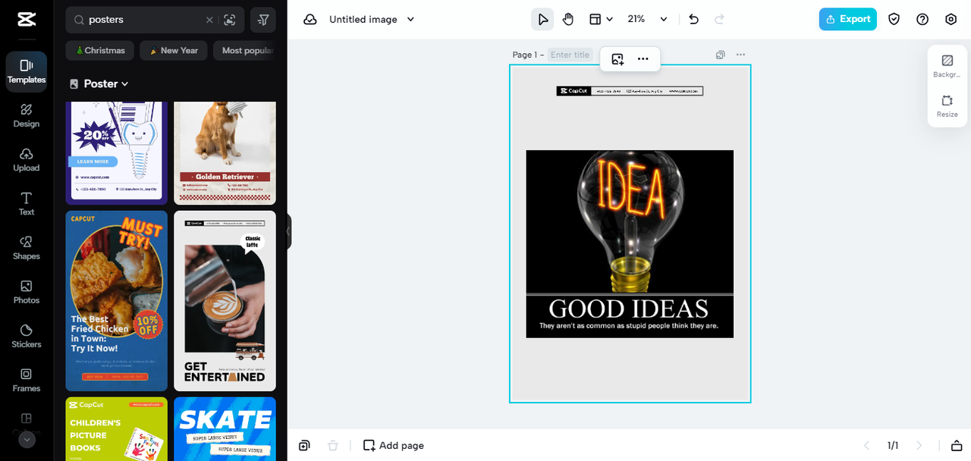
Task: Choose the Fried Chicken poster template
Action: pyautogui.click(x=117, y=301)
